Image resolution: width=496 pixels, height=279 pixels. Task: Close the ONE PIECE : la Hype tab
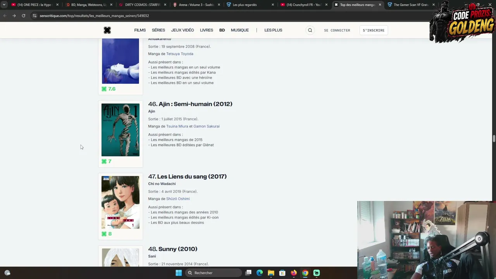click(57, 5)
